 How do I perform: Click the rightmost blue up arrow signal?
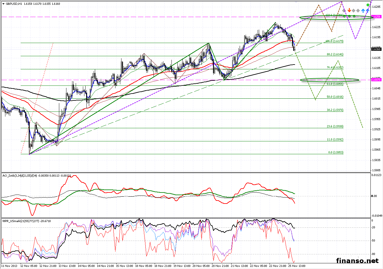coord(367,10)
